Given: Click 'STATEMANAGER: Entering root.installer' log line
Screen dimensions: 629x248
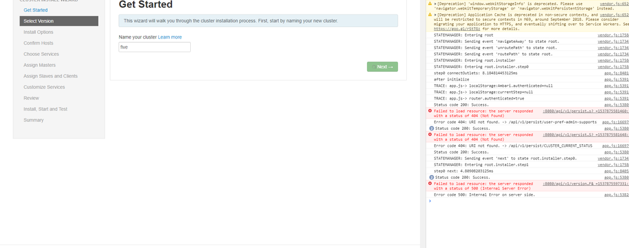Looking at the screenshot, I should (x=475, y=60).
